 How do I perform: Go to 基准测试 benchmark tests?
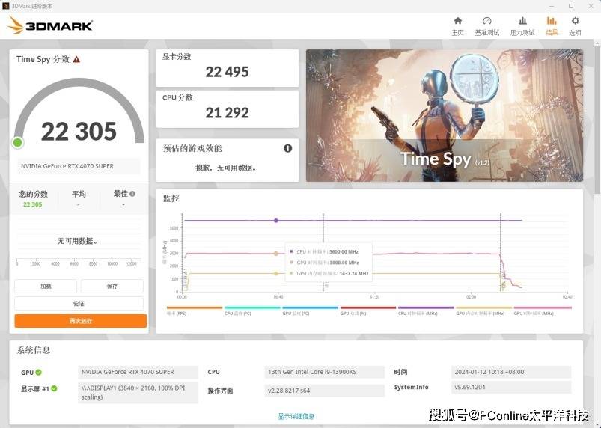click(x=486, y=26)
